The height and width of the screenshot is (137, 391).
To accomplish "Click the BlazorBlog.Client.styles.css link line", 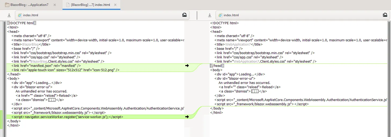I will point(58,61).
